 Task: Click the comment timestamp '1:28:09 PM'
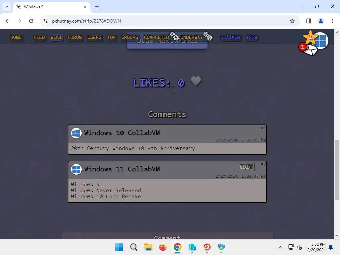pyautogui.click(x=254, y=140)
